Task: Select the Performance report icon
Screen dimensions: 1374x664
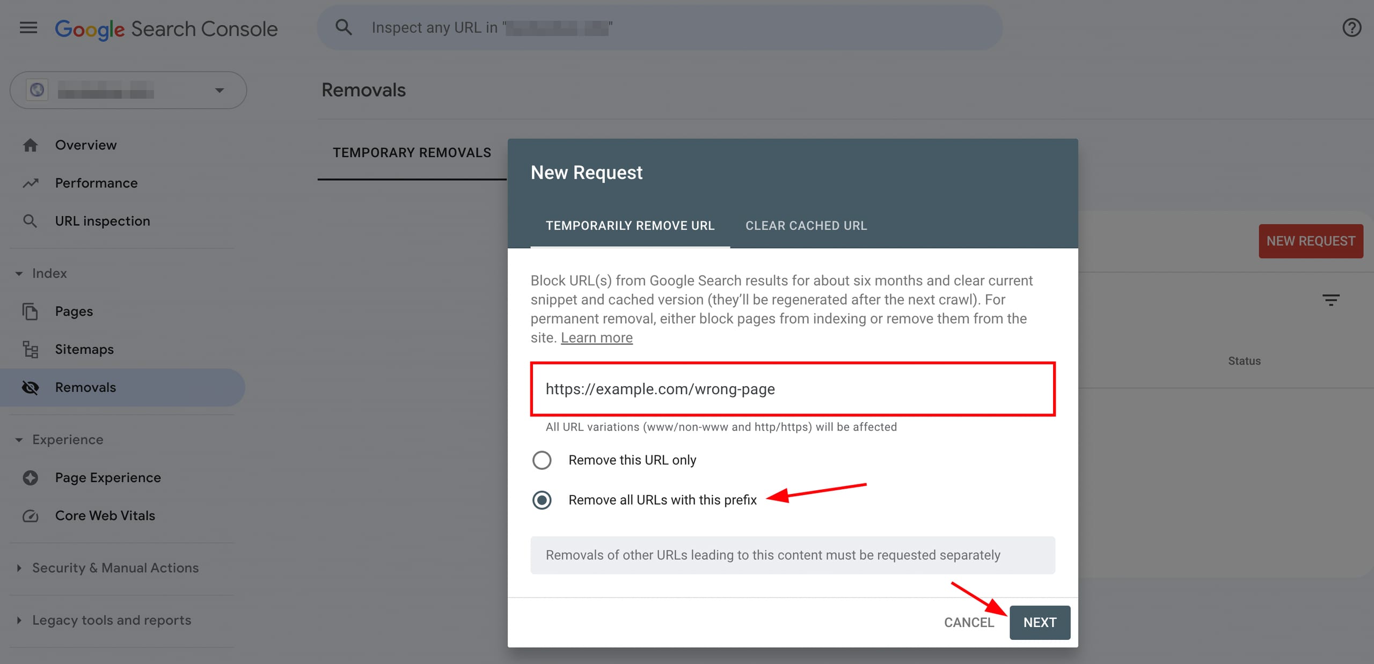Action: 31,183
